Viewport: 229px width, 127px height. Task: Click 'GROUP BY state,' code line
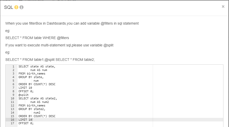(x=31, y=77)
